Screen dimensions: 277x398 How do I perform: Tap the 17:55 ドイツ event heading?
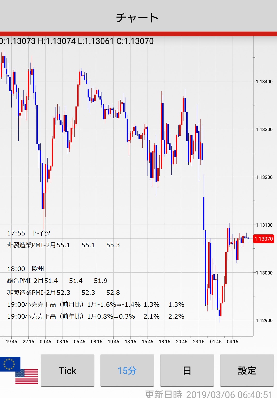click(29, 233)
